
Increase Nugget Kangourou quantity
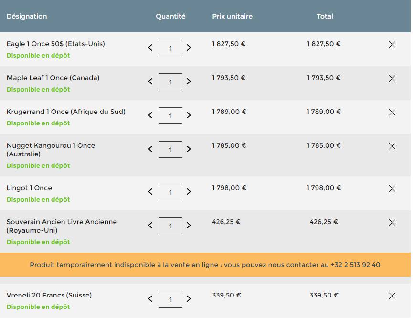189,149
